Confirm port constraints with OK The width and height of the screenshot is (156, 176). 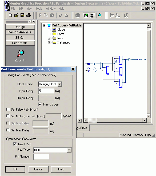(x=15, y=169)
